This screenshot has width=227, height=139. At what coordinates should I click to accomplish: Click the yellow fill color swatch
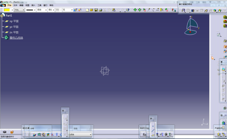pos(7,10)
